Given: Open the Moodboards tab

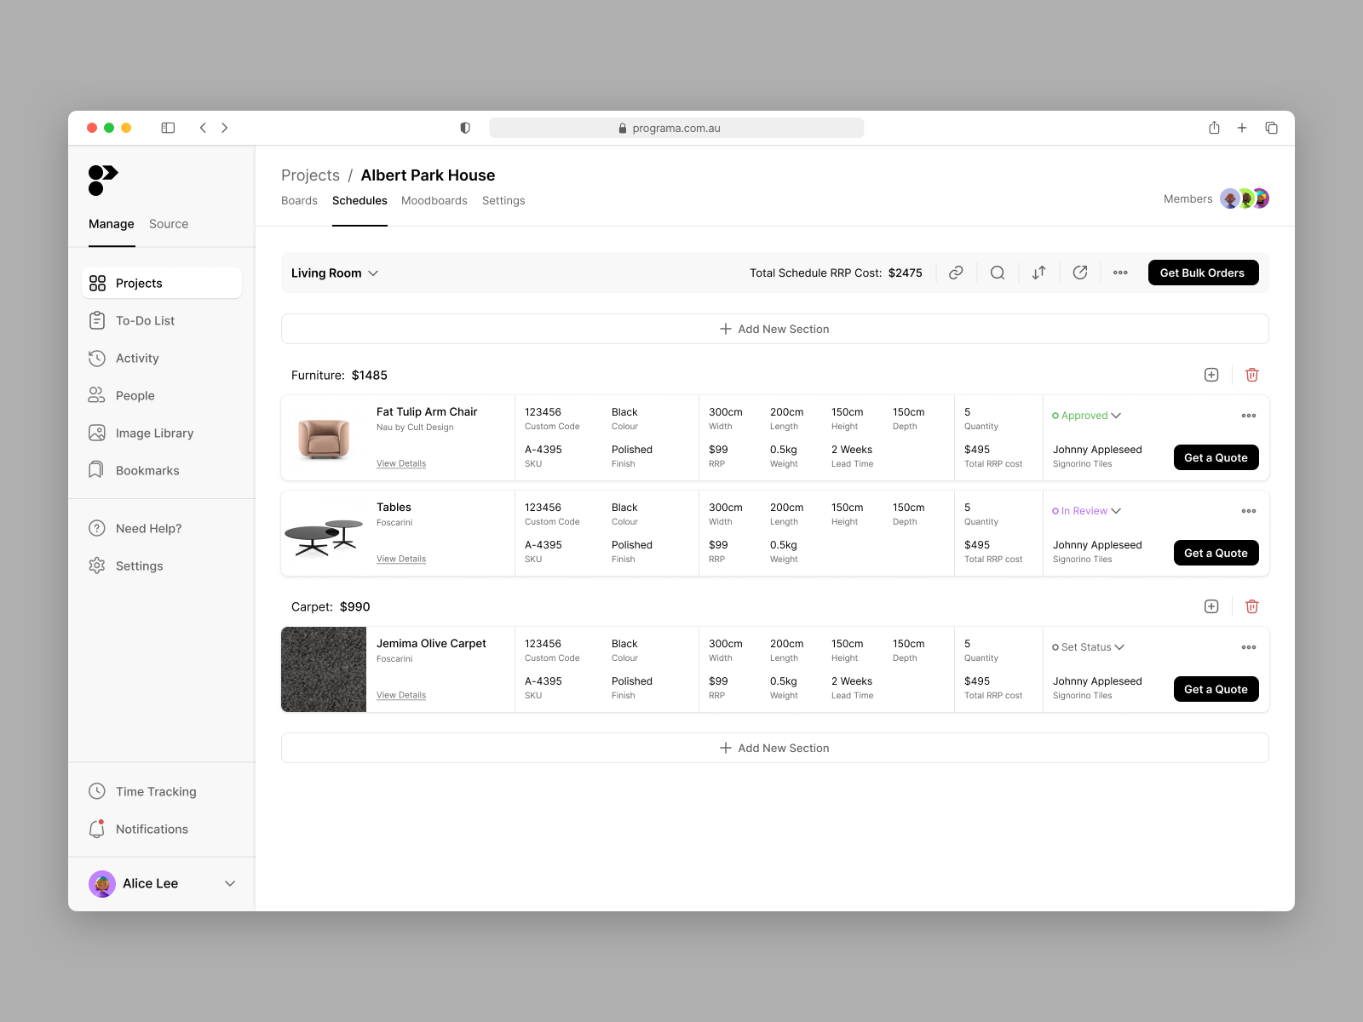Looking at the screenshot, I should tap(434, 201).
